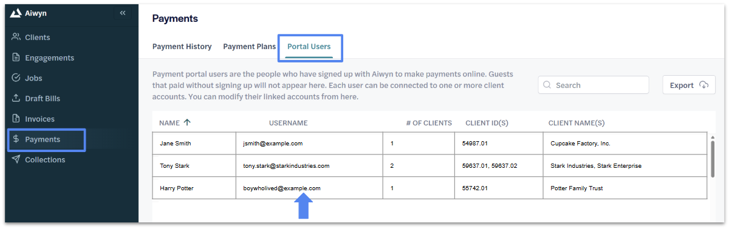Collapse the sidebar with double-chevron button

(x=123, y=13)
